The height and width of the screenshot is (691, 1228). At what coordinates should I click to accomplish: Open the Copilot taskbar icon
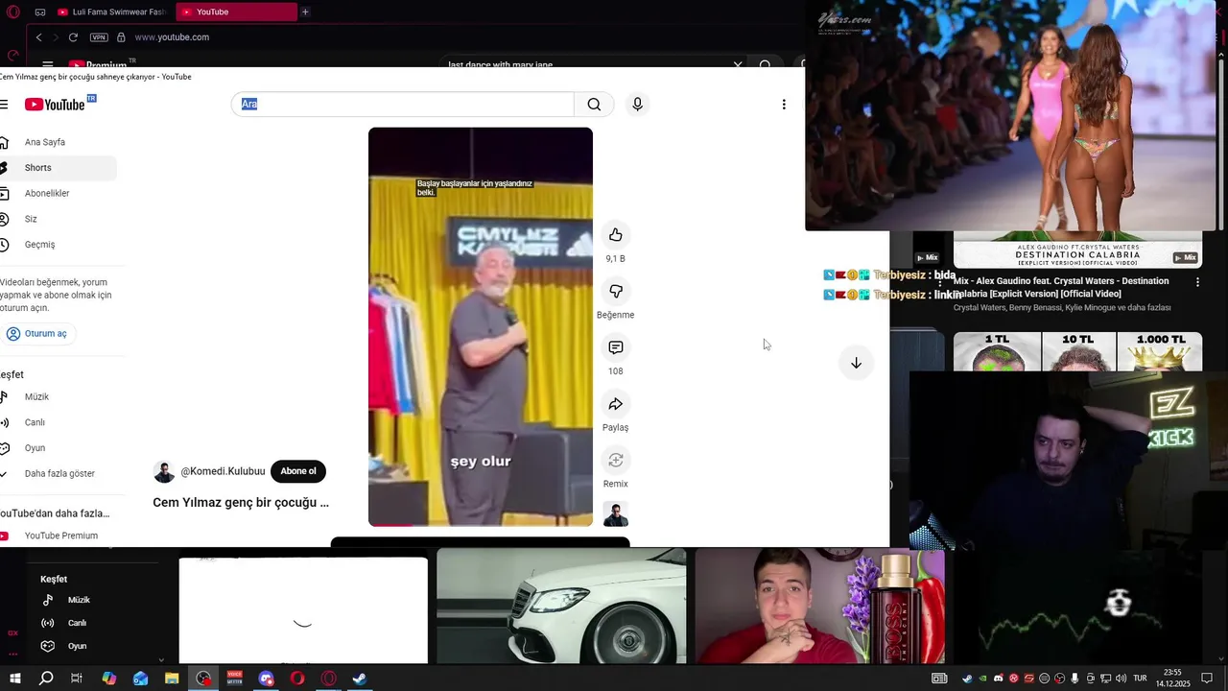tap(108, 679)
